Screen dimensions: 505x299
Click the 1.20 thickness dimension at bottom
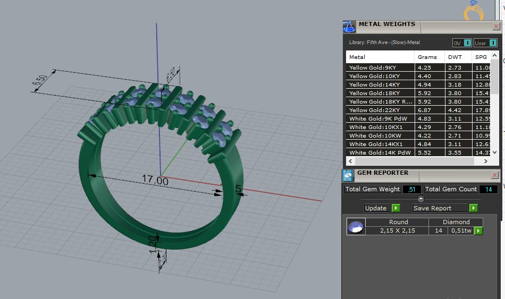[154, 245]
